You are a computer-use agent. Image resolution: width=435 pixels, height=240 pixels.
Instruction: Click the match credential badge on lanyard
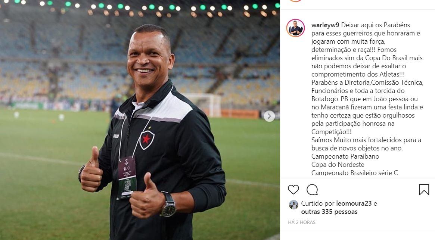127,178
